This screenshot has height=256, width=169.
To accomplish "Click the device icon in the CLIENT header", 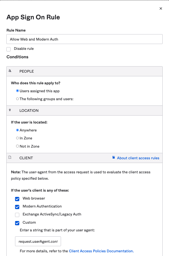I will [x=10, y=157].
